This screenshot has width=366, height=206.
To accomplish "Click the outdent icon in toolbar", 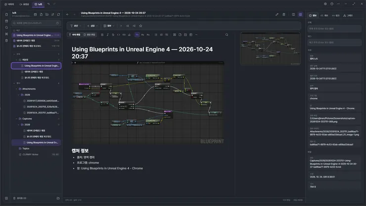I will 128,26.
